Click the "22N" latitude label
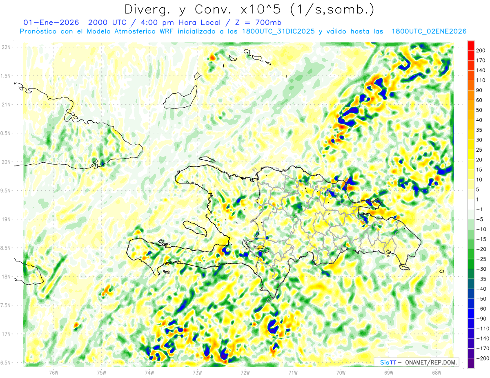This screenshot has width=490, height=378. 6,47
